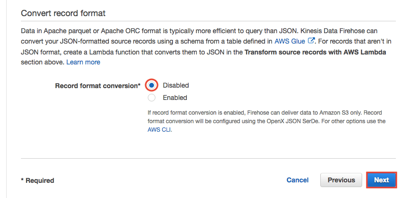Select the Disabled radio button
The width and height of the screenshot is (403, 198).
click(x=152, y=85)
